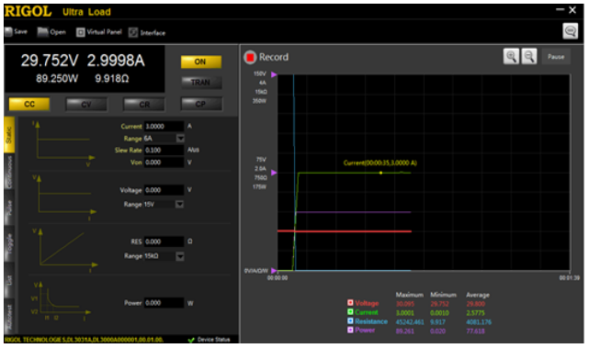The width and height of the screenshot is (589, 348).
Task: Click the 00:01:39 end time label
Action: pyautogui.click(x=569, y=278)
